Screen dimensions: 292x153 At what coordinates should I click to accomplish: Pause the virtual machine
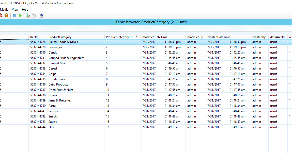click(14, 16)
